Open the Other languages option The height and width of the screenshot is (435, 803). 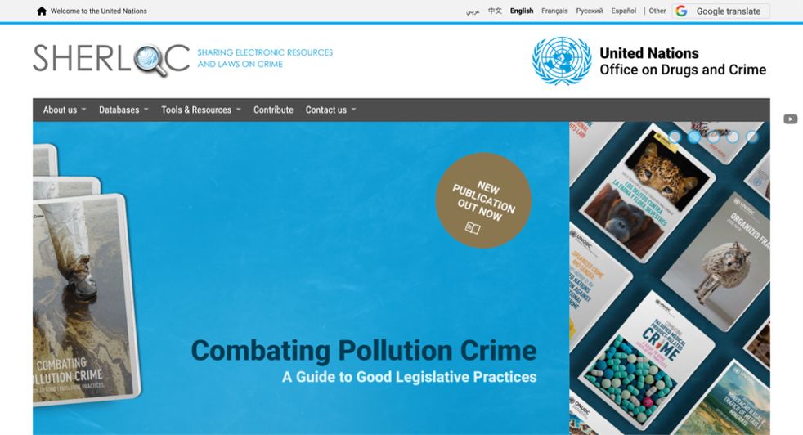click(x=657, y=11)
